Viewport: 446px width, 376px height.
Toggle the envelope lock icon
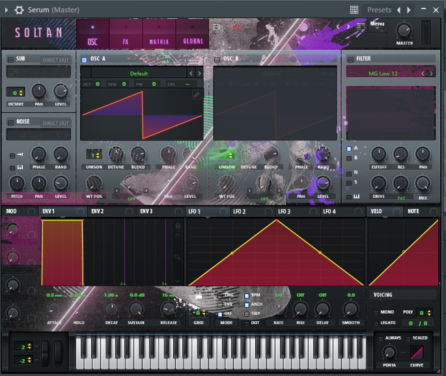coord(178,226)
